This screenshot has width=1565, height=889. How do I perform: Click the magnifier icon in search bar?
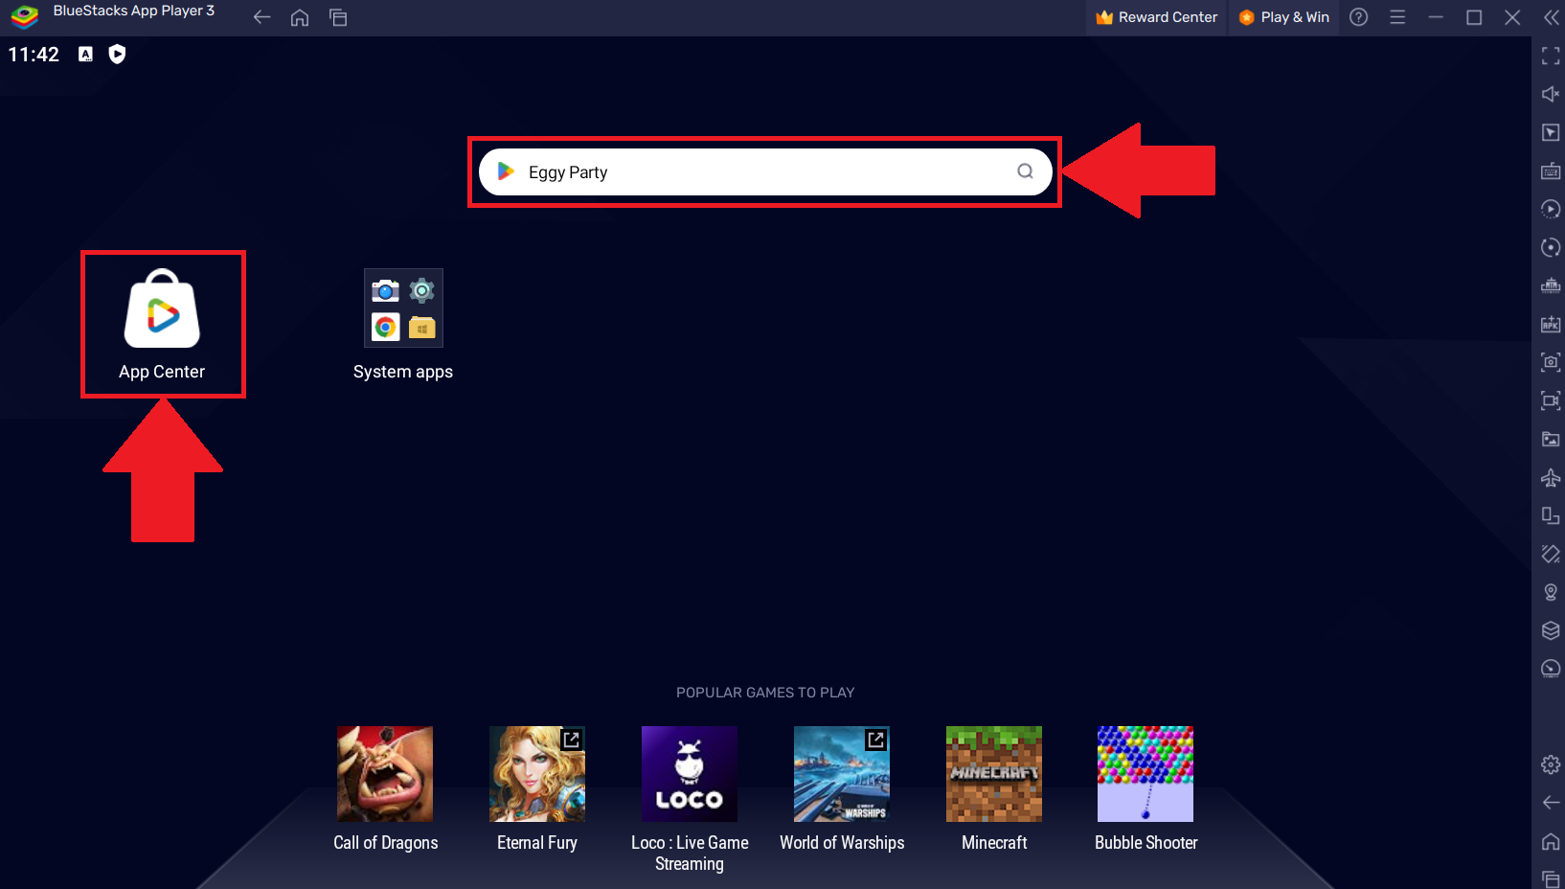(x=1025, y=171)
